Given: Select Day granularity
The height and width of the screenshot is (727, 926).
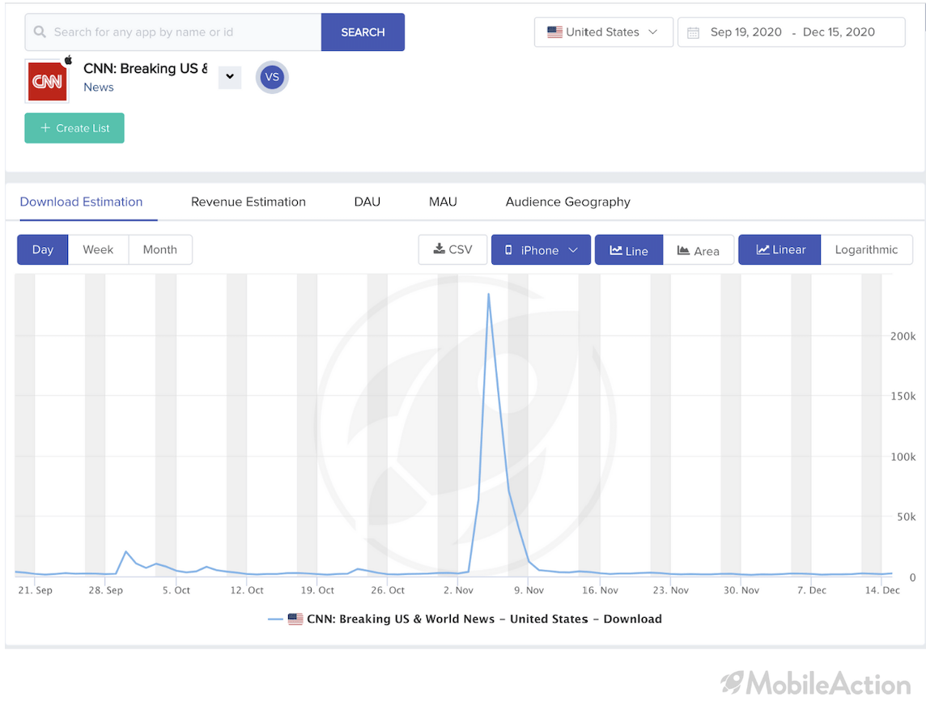Looking at the screenshot, I should pyautogui.click(x=43, y=250).
